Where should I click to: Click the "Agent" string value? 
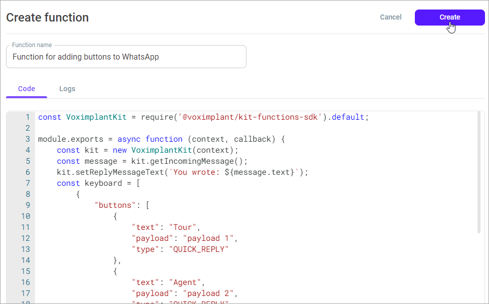185,282
